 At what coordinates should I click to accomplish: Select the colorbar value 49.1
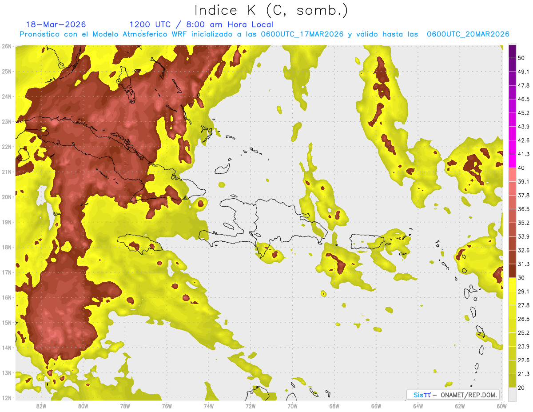point(523,72)
